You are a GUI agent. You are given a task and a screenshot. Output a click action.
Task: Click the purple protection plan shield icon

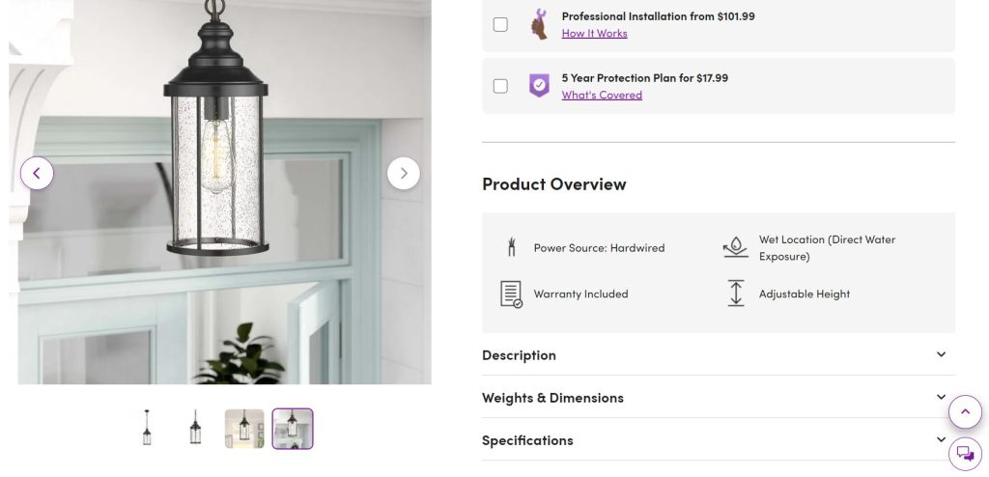pos(539,85)
